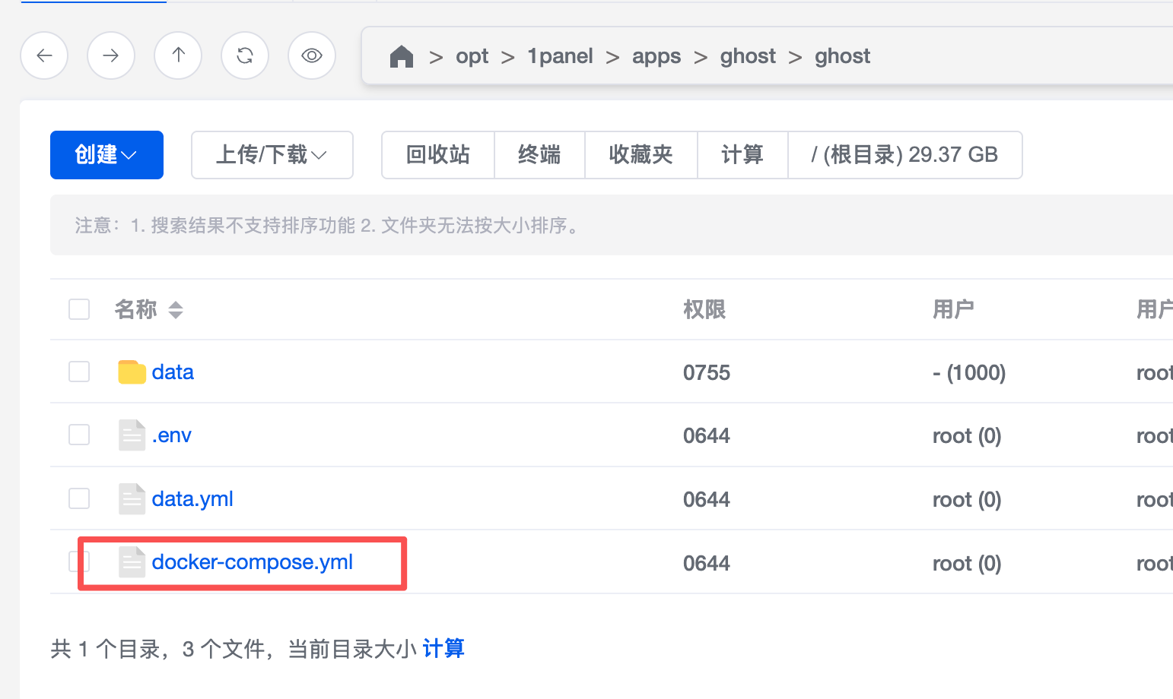
Task: Click 计算 link to compute directory size
Action: point(443,649)
